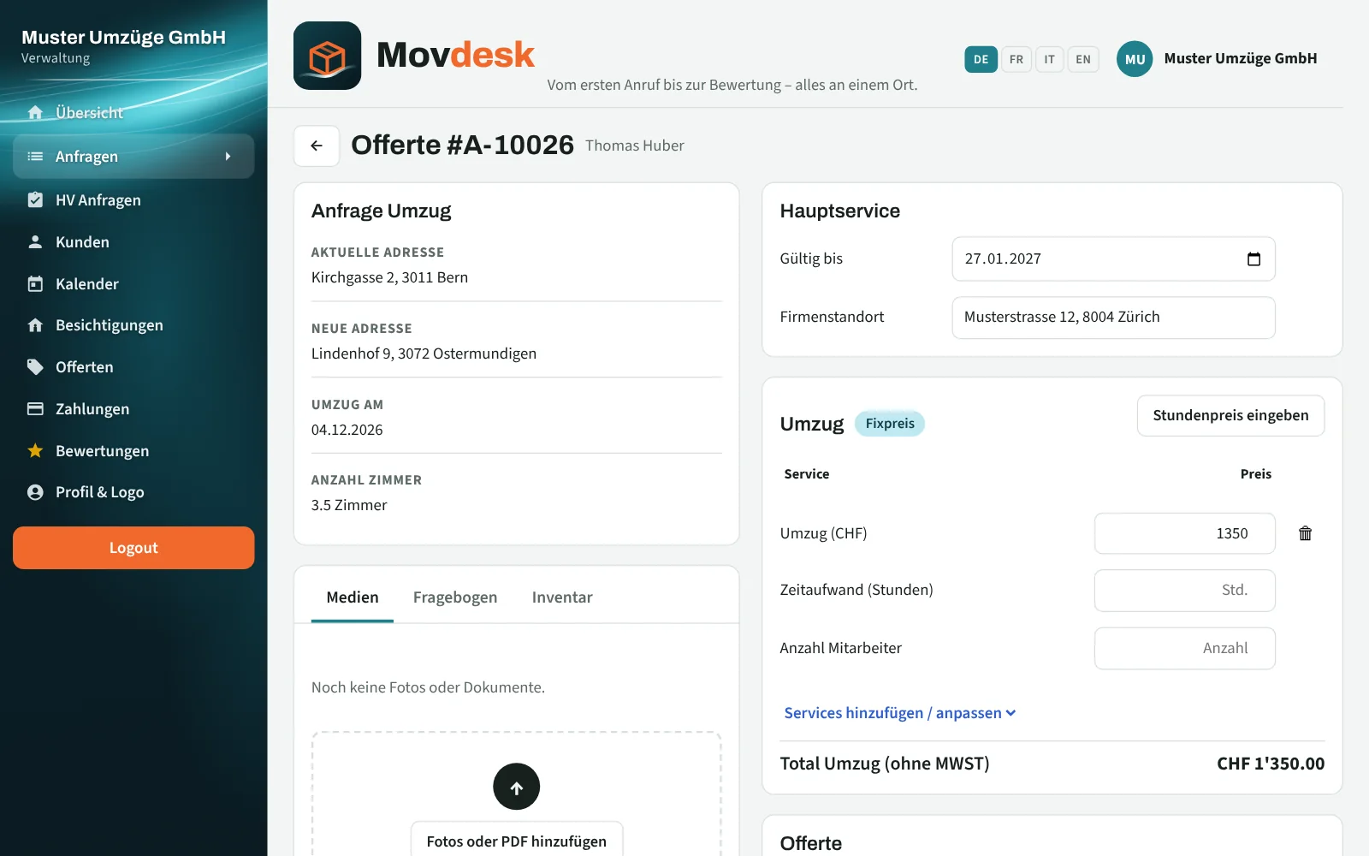The image size is (1369, 856).
Task: Click the Movdesk box logo
Action: 327,56
